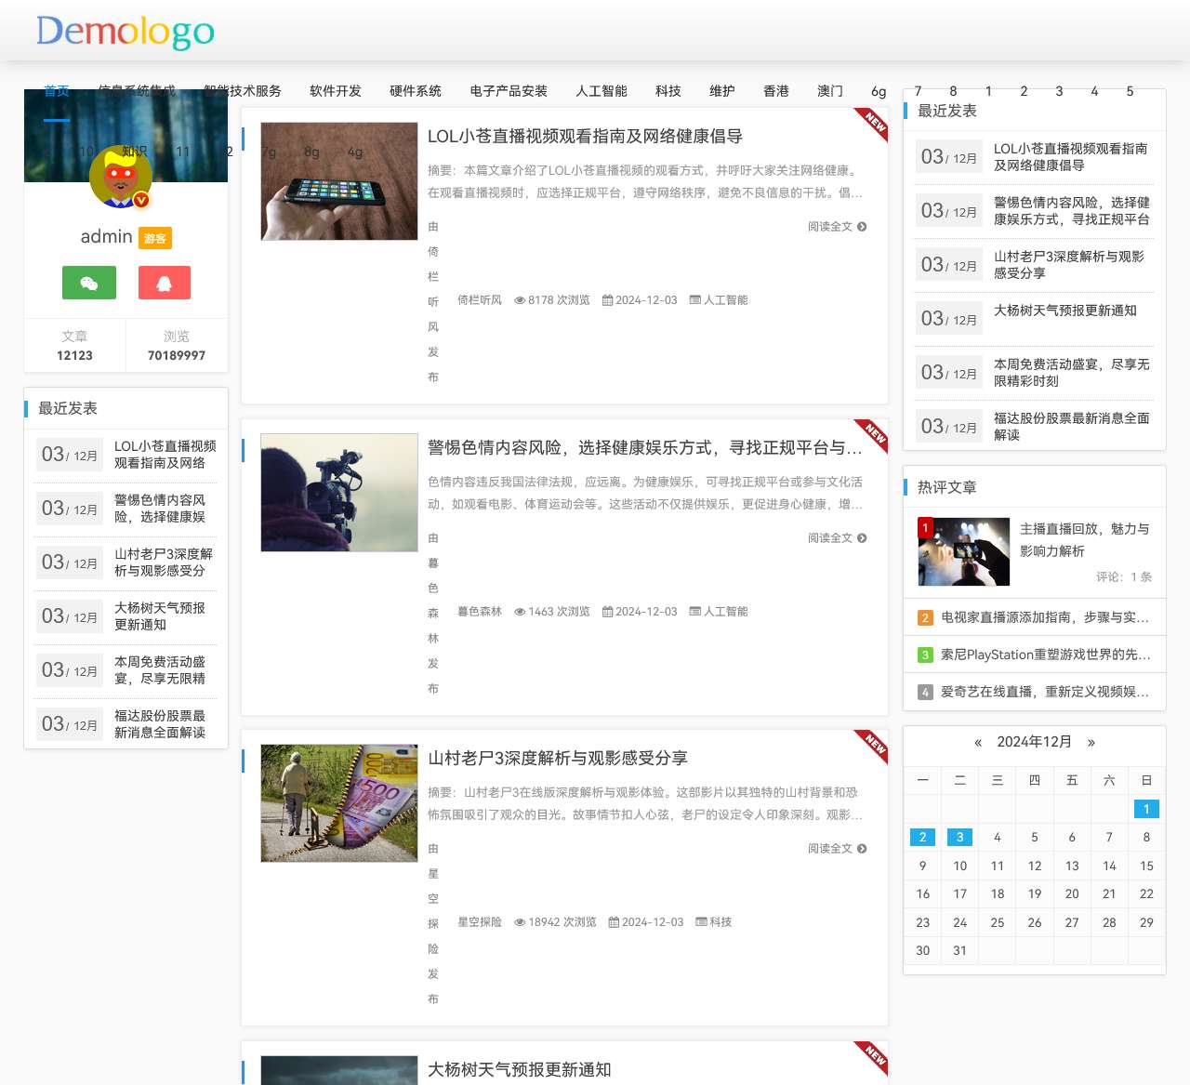The height and width of the screenshot is (1085, 1190).
Task: Click the category icon before 科技 on 山村老尸3 article
Action: pyautogui.click(x=701, y=922)
